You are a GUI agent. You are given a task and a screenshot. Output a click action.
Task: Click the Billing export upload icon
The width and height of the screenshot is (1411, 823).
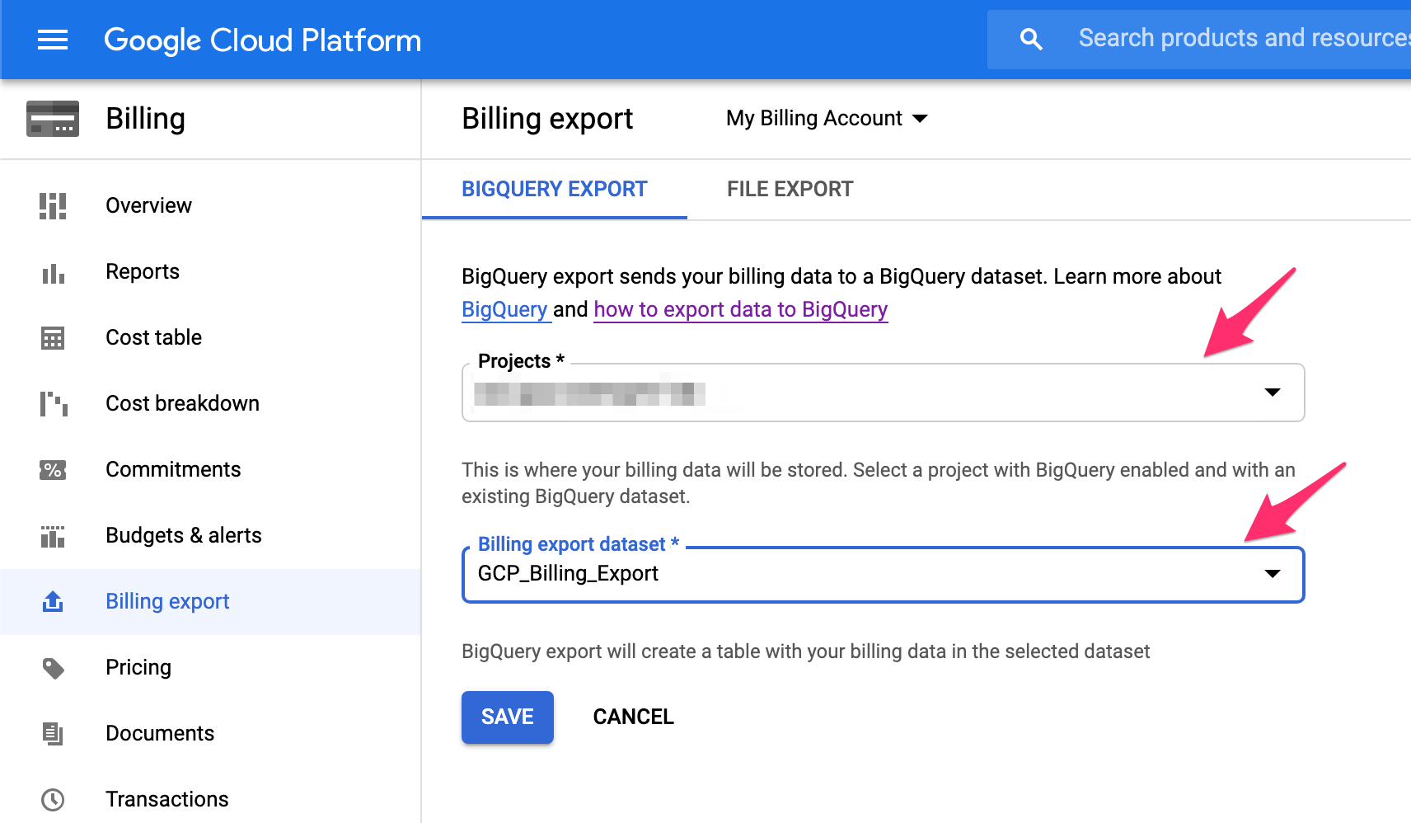click(53, 602)
